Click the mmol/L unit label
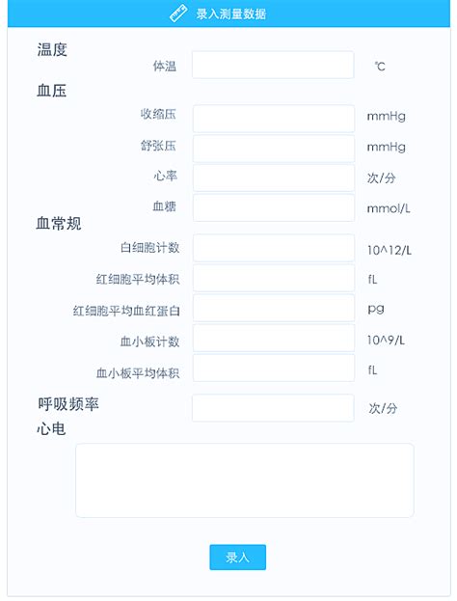 (x=389, y=208)
